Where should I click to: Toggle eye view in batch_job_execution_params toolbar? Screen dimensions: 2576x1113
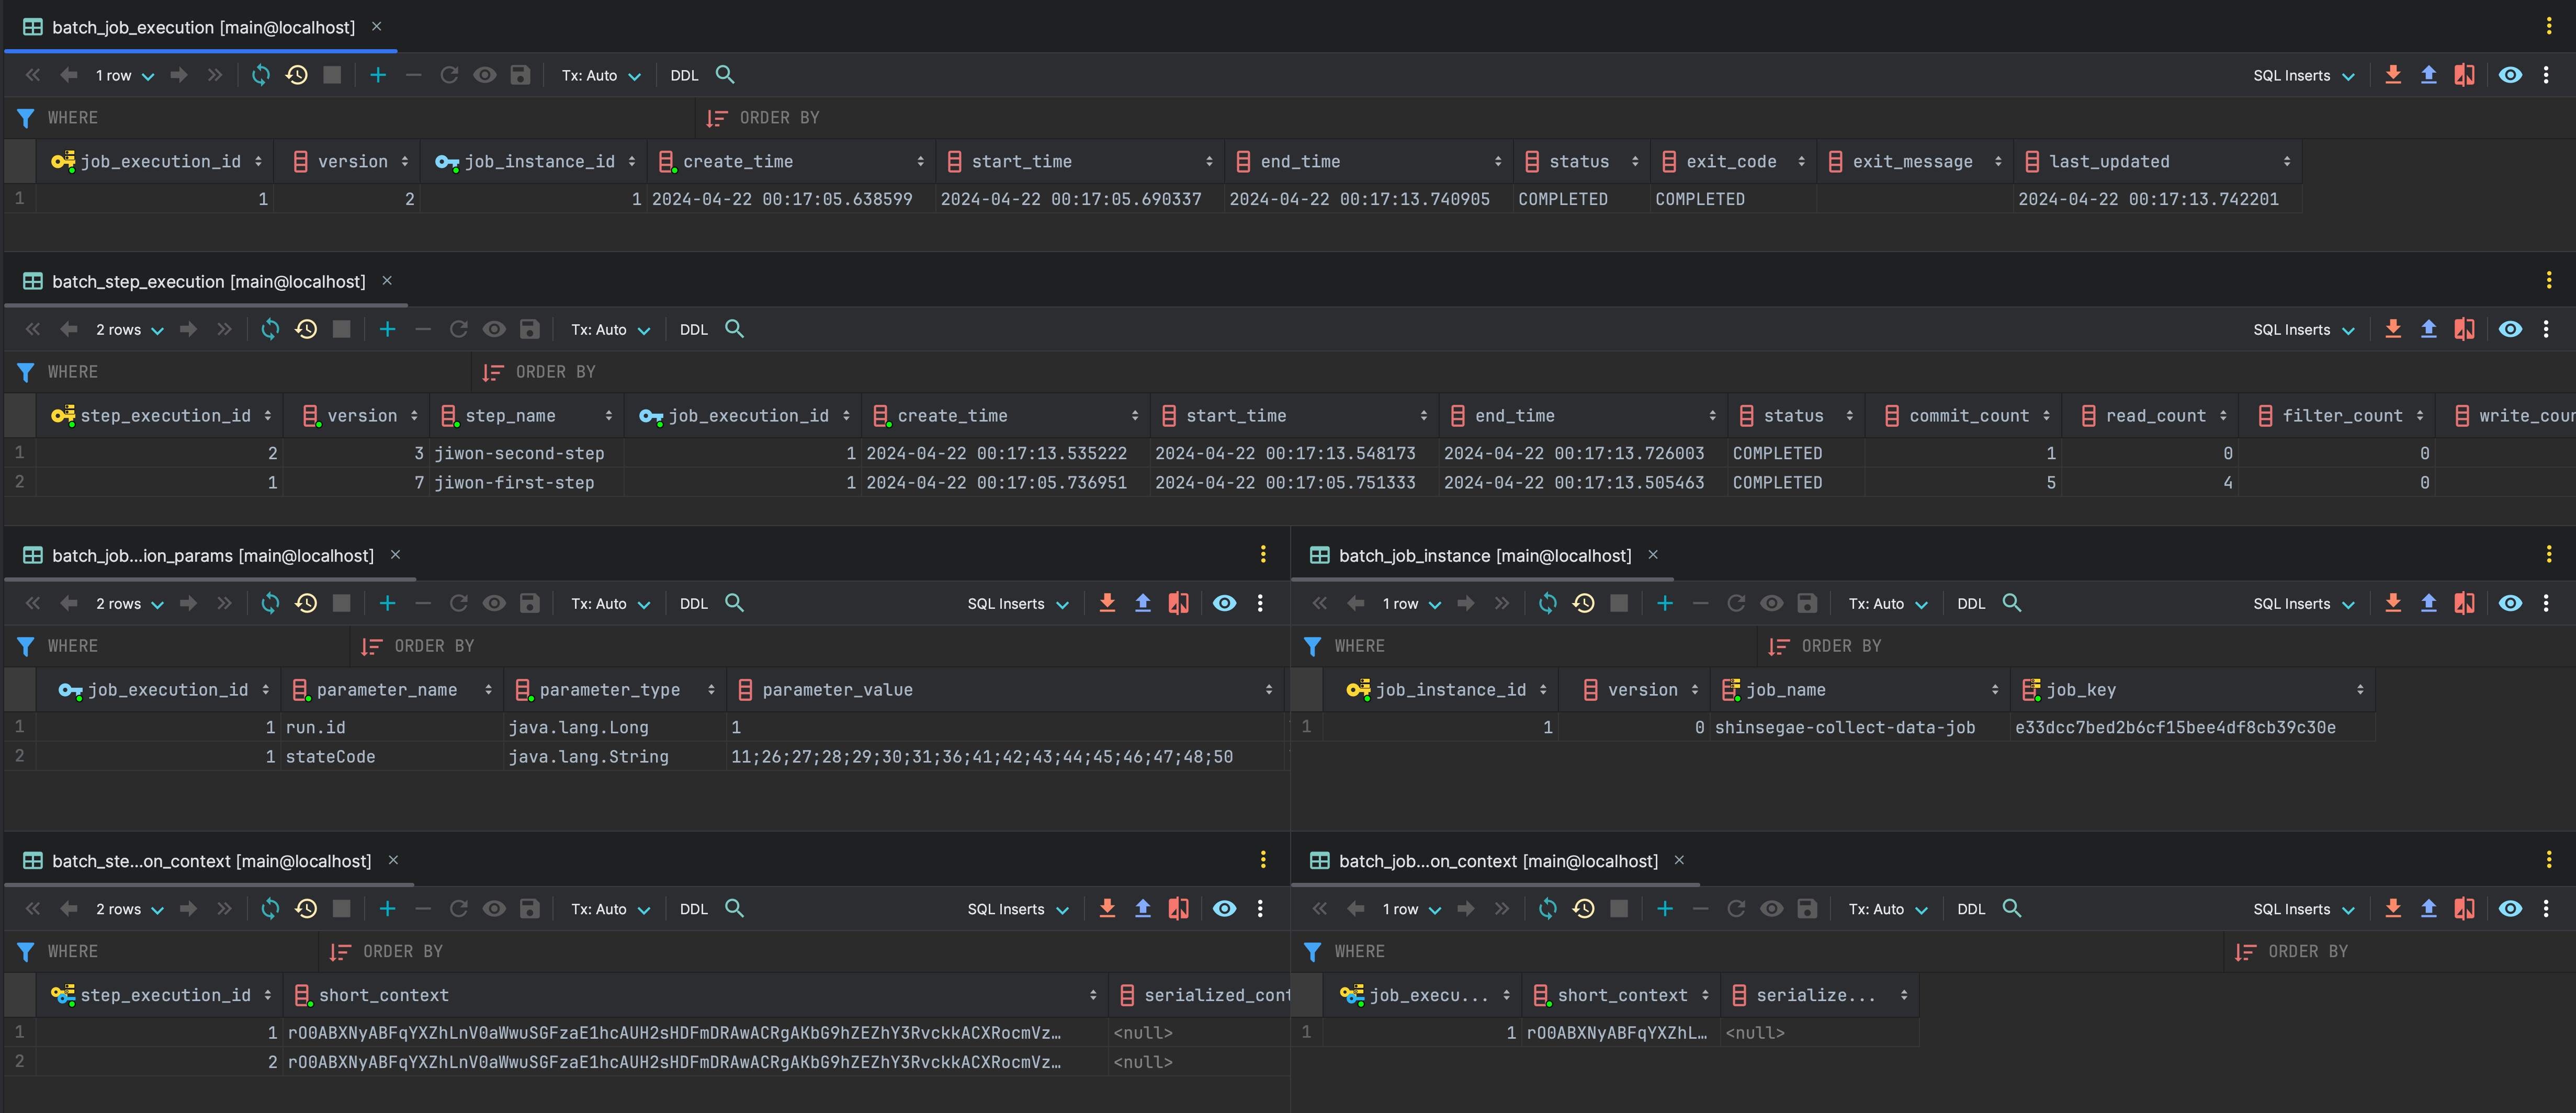tap(1224, 603)
